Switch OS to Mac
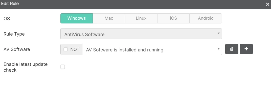This screenshot has width=271, height=91. pyautogui.click(x=109, y=18)
